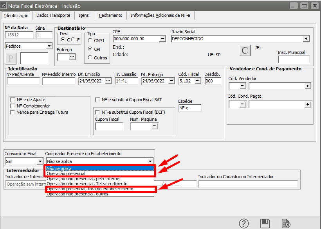Click the Nº Pedido Interno field
Viewport: 321px width, 229px height.
coord(59,81)
